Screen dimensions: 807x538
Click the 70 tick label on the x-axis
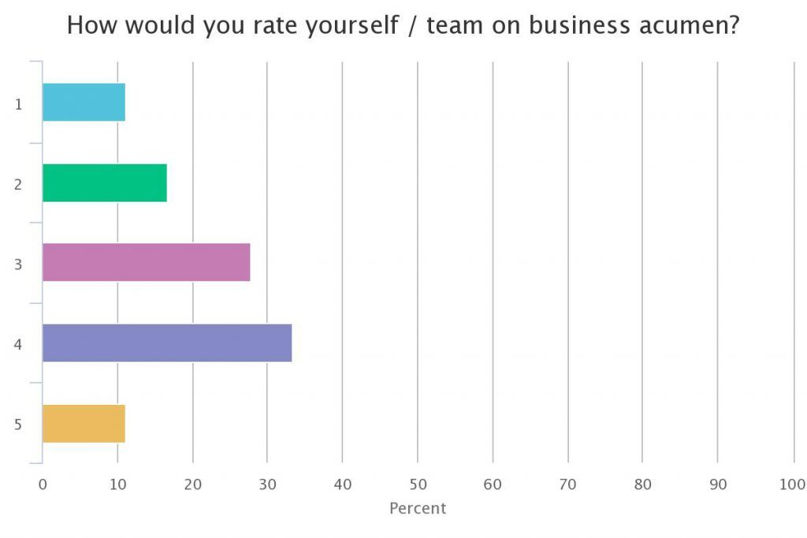click(567, 484)
